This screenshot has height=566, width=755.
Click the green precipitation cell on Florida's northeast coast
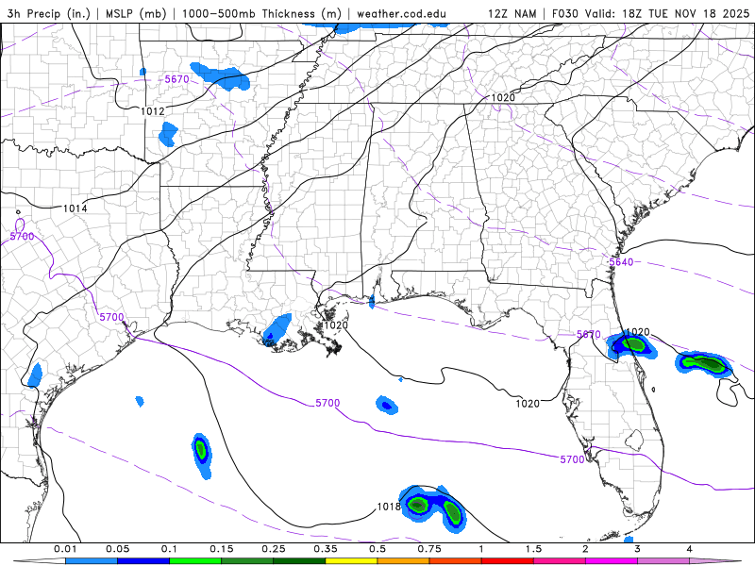[x=632, y=345]
